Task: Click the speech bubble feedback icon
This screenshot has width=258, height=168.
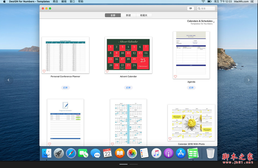Action: point(190,9)
